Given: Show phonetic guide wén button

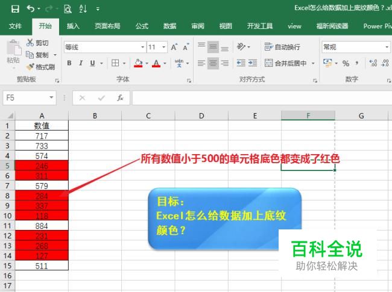Looking at the screenshot, I should pos(179,63).
